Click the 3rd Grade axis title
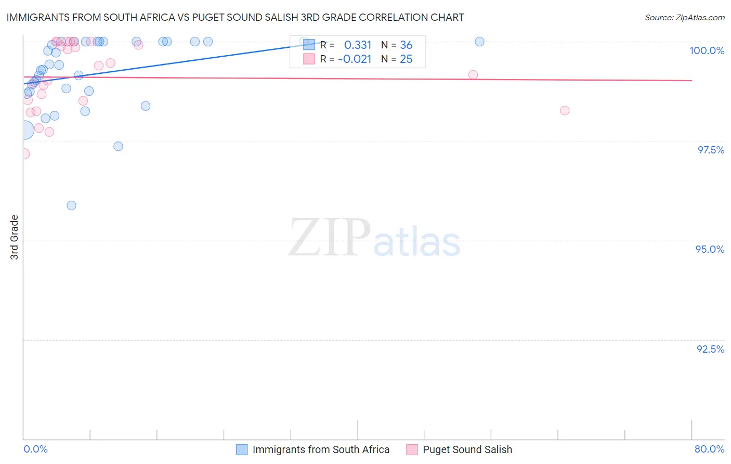Screen dimensions: 731x464 point(15,237)
